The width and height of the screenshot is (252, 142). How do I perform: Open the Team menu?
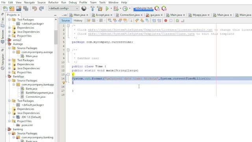point(93,2)
